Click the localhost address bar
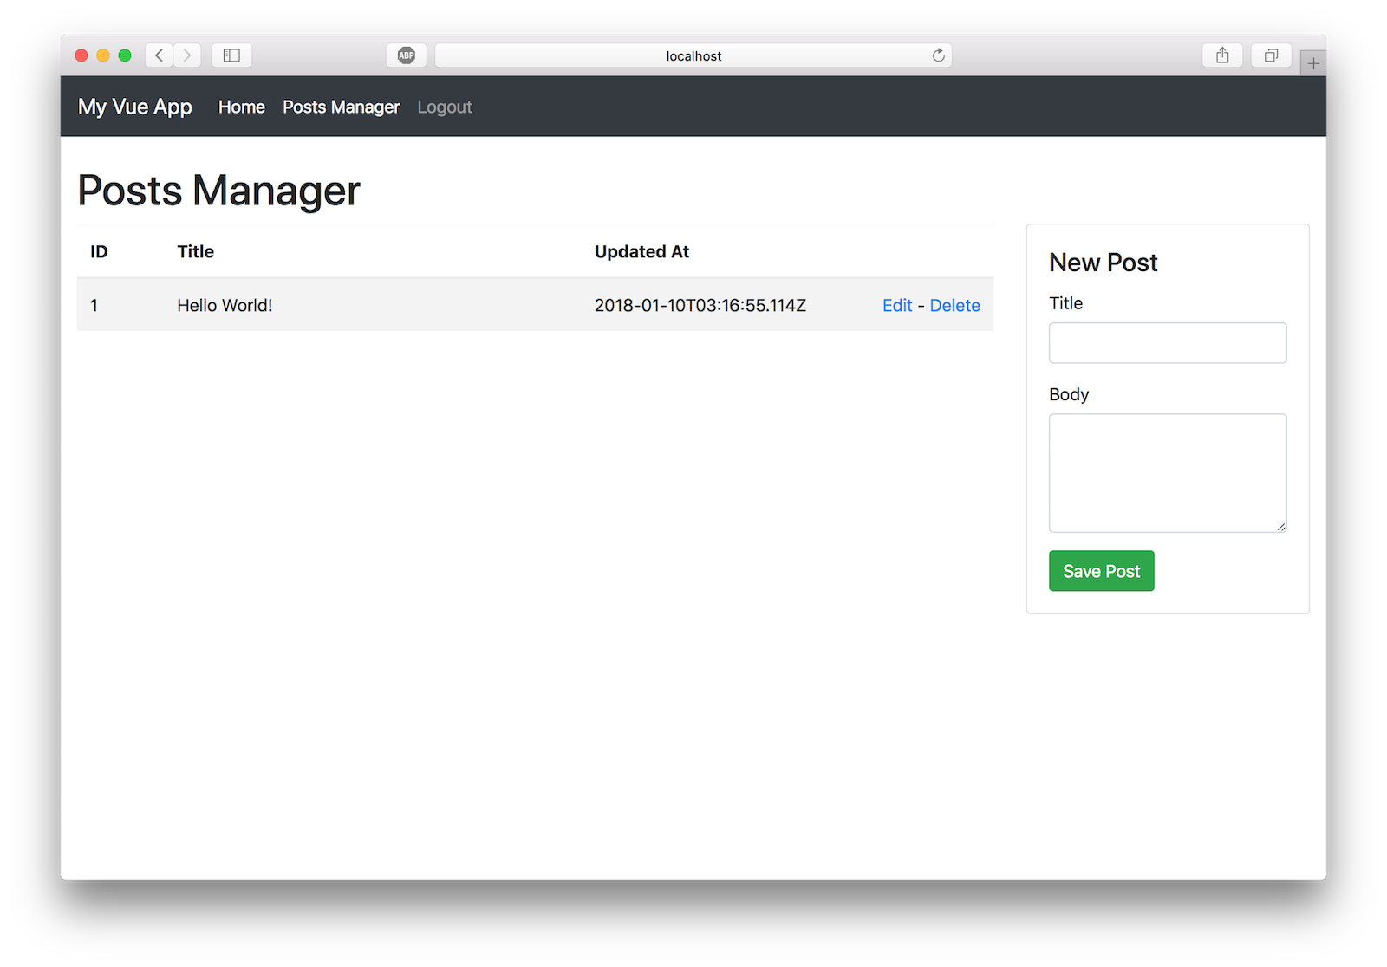This screenshot has width=1387, height=967. point(693,55)
